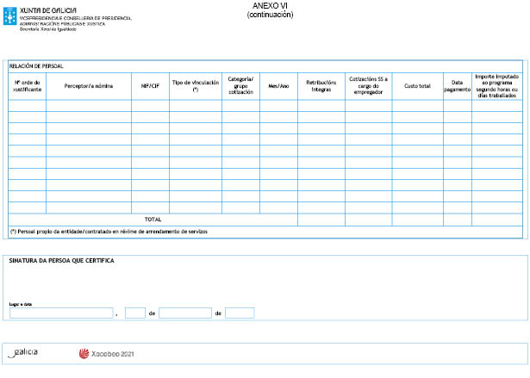Click first empty row cell under 'Mes/Ano'
The image size is (530, 378).
(277, 106)
